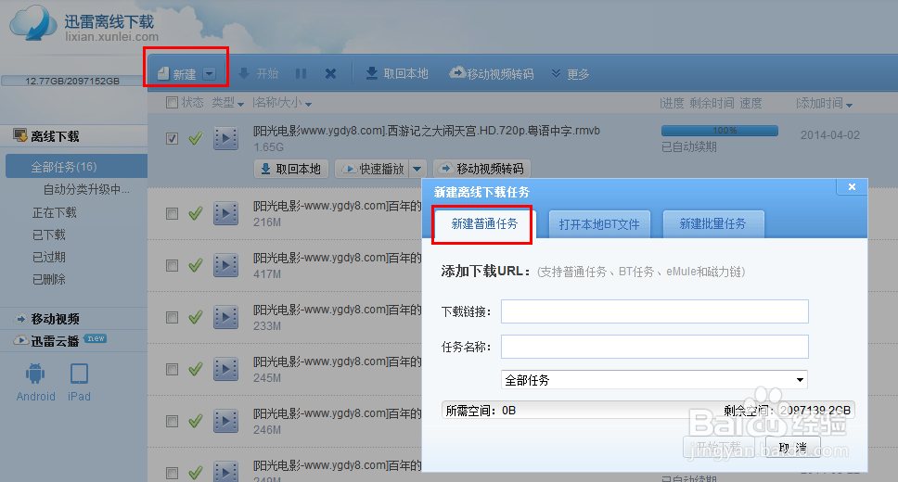Uncheck the 西游记之大闹天宫 task checkbox

[172, 138]
